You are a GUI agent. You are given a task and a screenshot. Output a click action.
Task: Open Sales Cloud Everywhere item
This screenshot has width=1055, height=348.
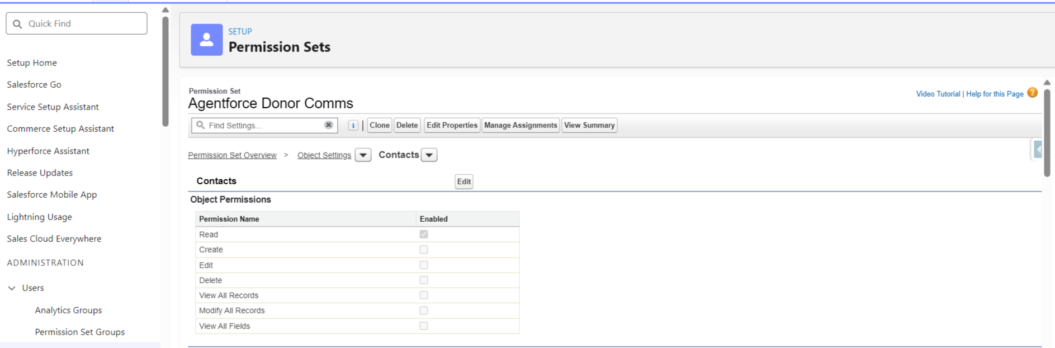(x=54, y=239)
